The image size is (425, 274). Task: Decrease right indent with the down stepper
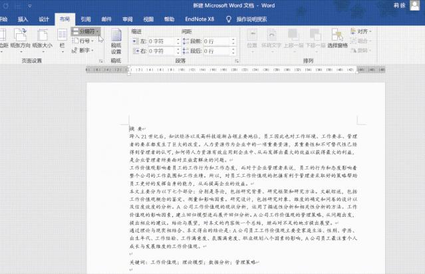point(178,53)
